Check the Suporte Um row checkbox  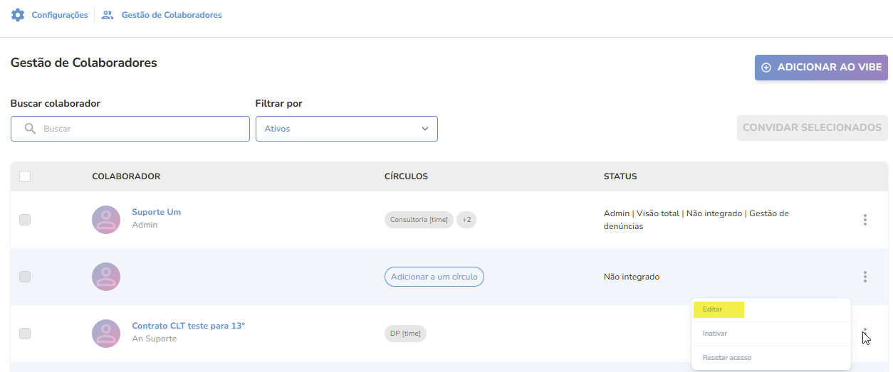pos(25,220)
